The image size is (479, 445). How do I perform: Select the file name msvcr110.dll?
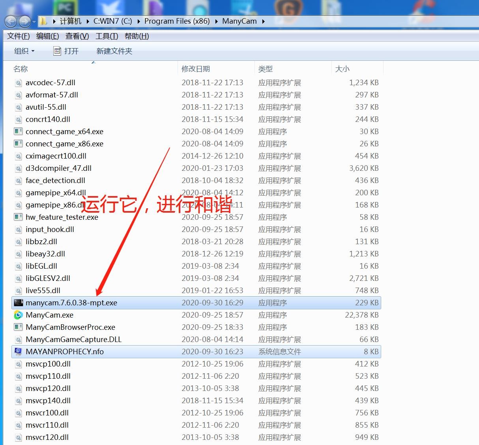click(x=47, y=425)
